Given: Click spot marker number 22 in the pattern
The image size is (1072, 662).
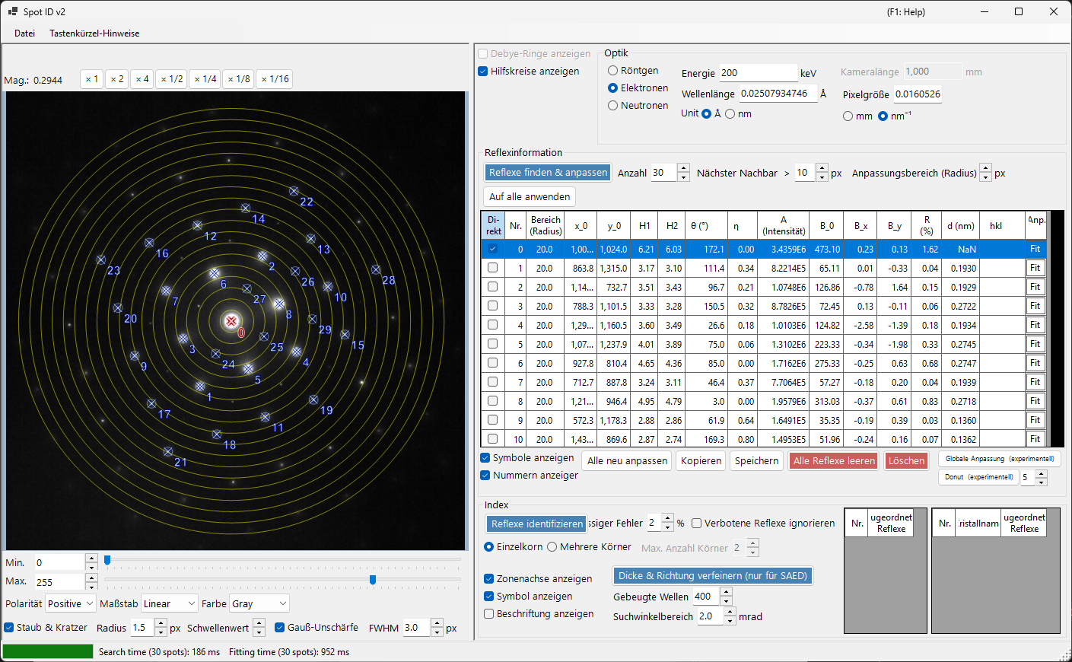Looking at the screenshot, I should point(294,191).
